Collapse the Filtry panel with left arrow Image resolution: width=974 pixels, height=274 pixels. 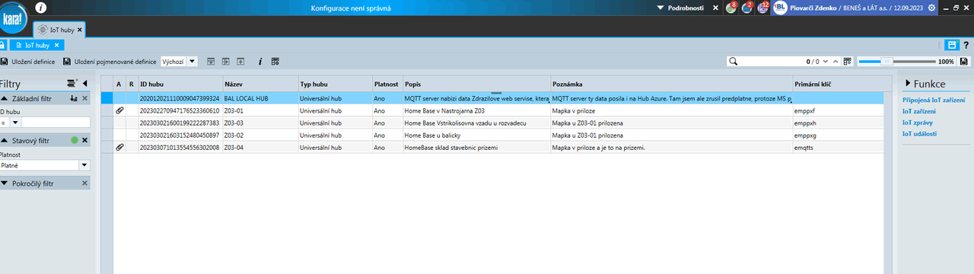tap(85, 83)
